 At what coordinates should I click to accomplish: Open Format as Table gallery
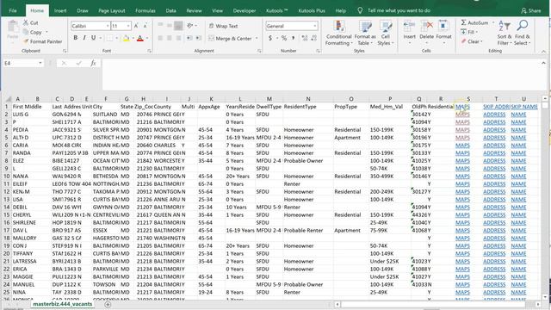(365, 33)
